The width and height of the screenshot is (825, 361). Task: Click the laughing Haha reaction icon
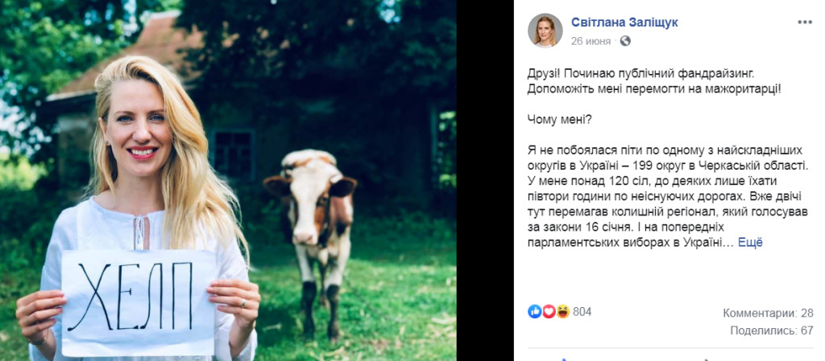click(563, 312)
